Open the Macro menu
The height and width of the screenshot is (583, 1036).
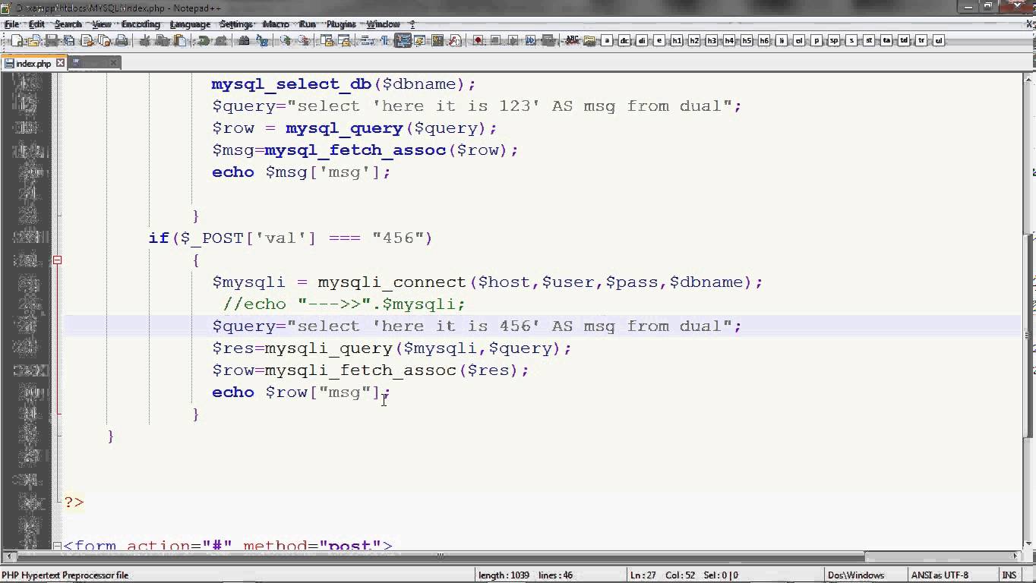pos(276,24)
